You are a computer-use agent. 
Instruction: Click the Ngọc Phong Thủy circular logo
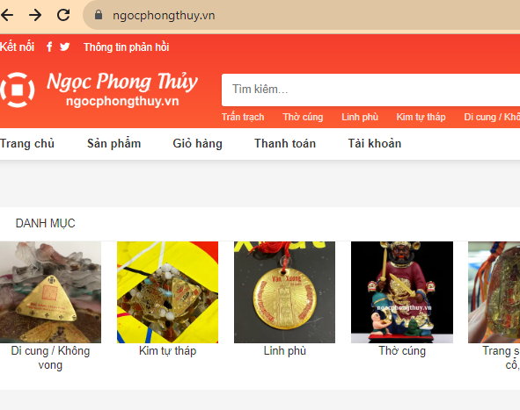18,90
